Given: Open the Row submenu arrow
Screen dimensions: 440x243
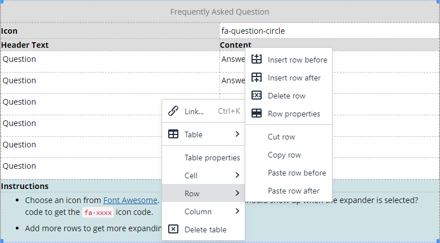Looking at the screenshot, I should pos(237,193).
